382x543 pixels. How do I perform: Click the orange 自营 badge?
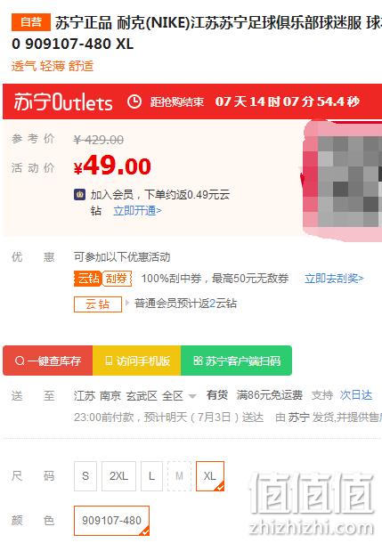pyautogui.click(x=31, y=22)
